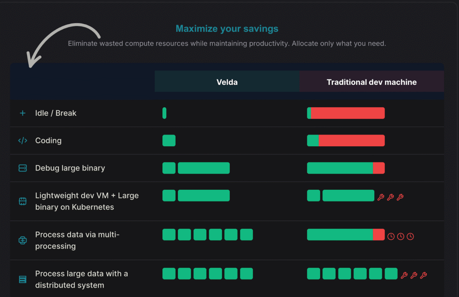Click the green block in Coding row under Velda
This screenshot has width=459, height=297.
(x=169, y=140)
